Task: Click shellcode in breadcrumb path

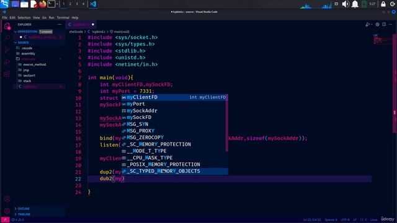Action: click(x=76, y=32)
